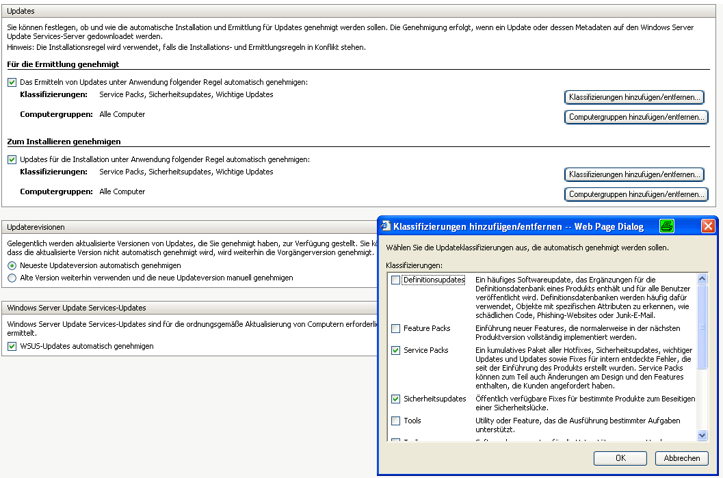Click the Feature Packs description text
723x478 pixels.
pos(578,333)
